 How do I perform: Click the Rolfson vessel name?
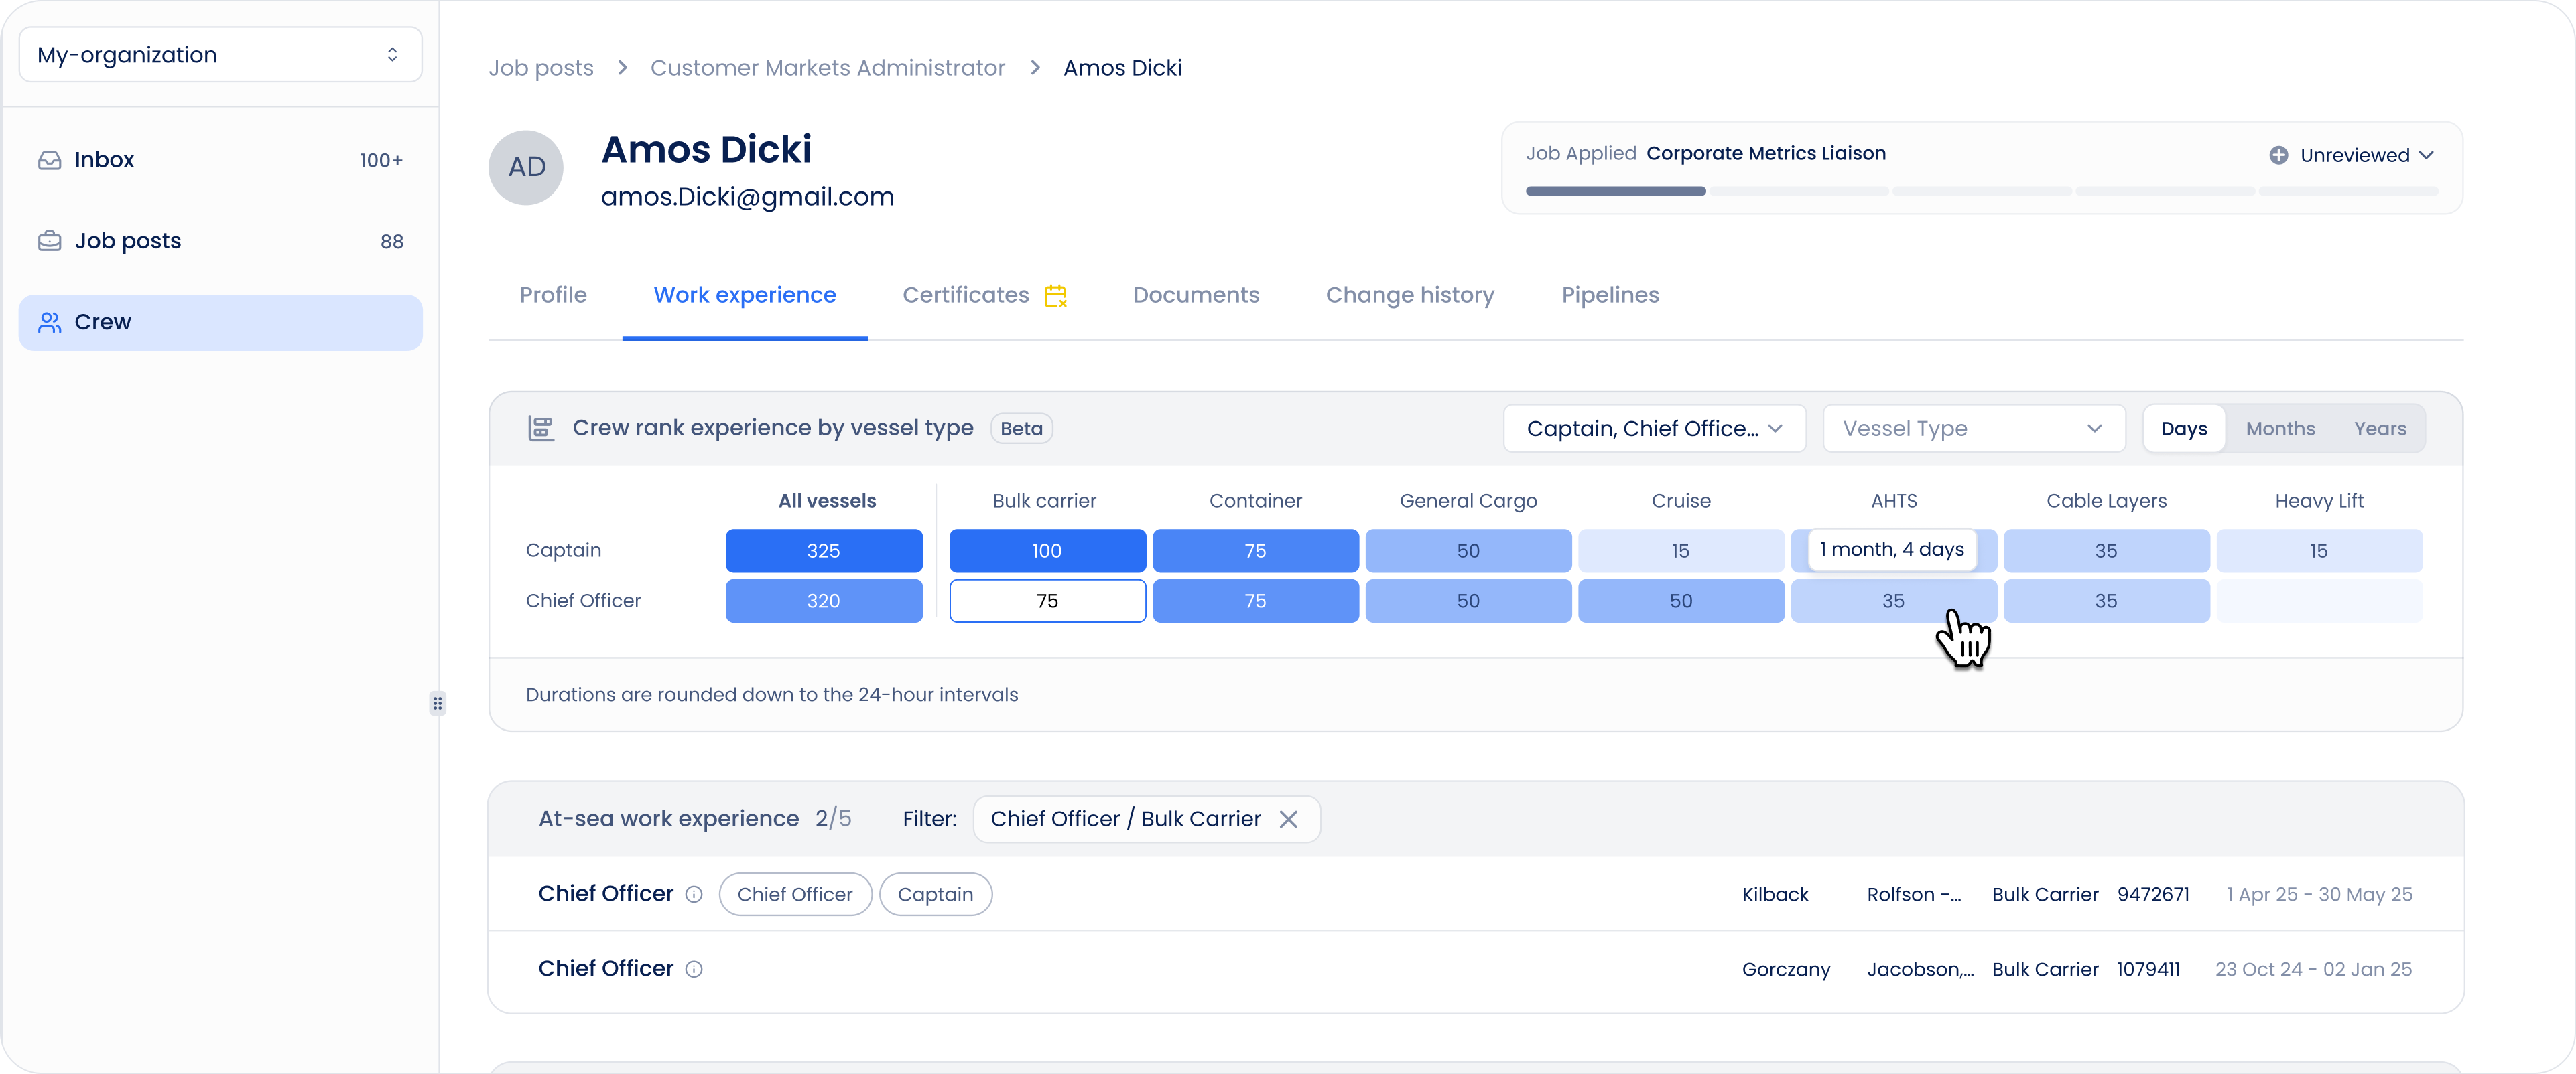pos(1914,894)
